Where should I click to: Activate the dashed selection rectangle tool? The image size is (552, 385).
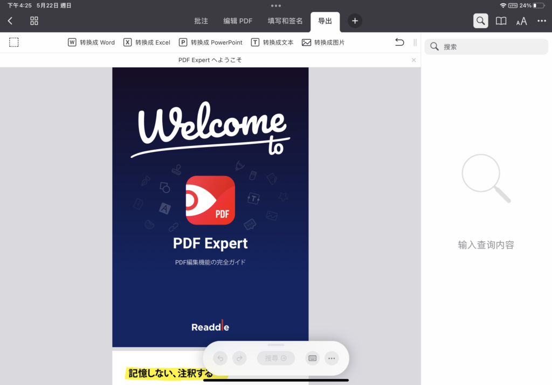pos(13,43)
